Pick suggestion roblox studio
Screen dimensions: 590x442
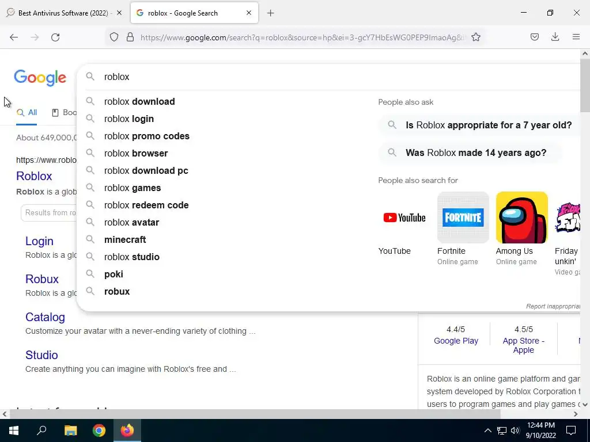[132, 257]
